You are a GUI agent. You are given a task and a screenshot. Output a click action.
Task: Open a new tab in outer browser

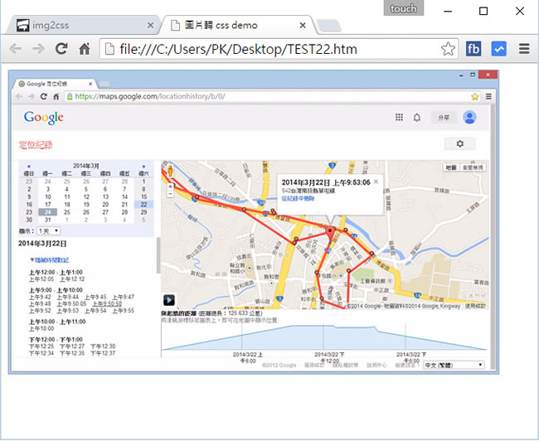[x=328, y=26]
